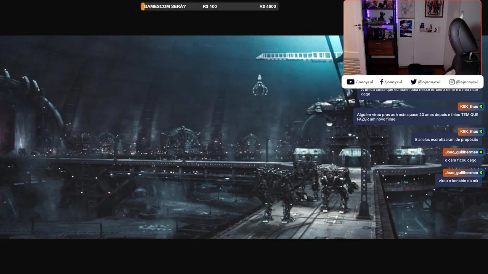Click Kick badge above 'E aí elas escrotizaram' message
Viewport: 488px width, 274px height.
pyautogui.click(x=481, y=132)
